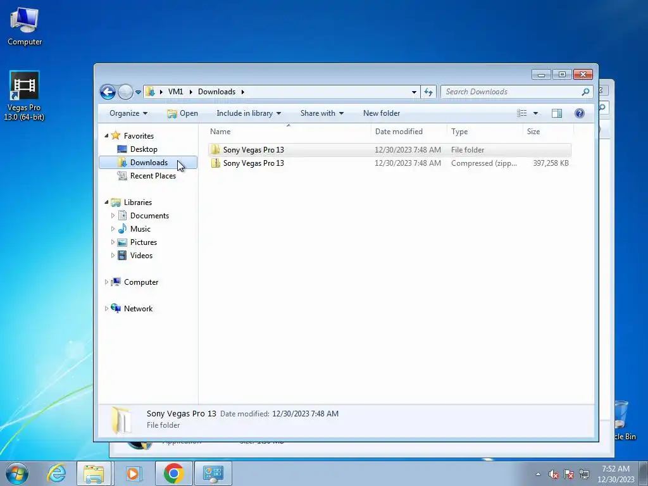Select the Sony Vegas Pro 13 file folder

390,149
